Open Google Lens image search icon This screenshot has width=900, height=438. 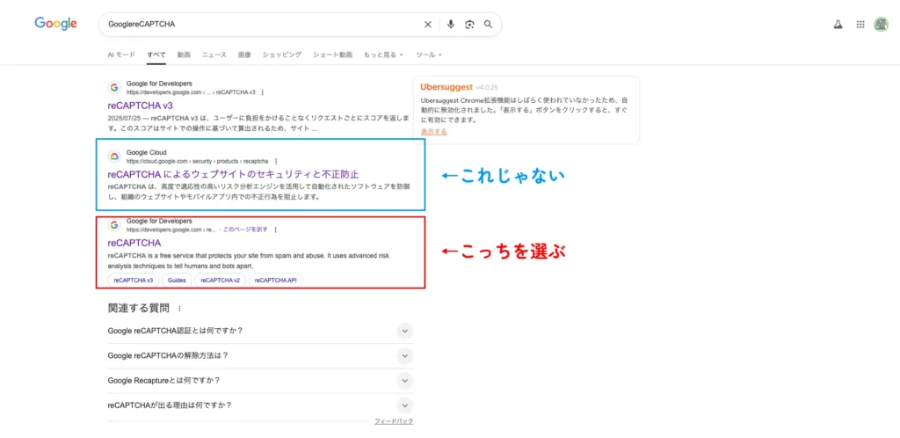tap(469, 25)
